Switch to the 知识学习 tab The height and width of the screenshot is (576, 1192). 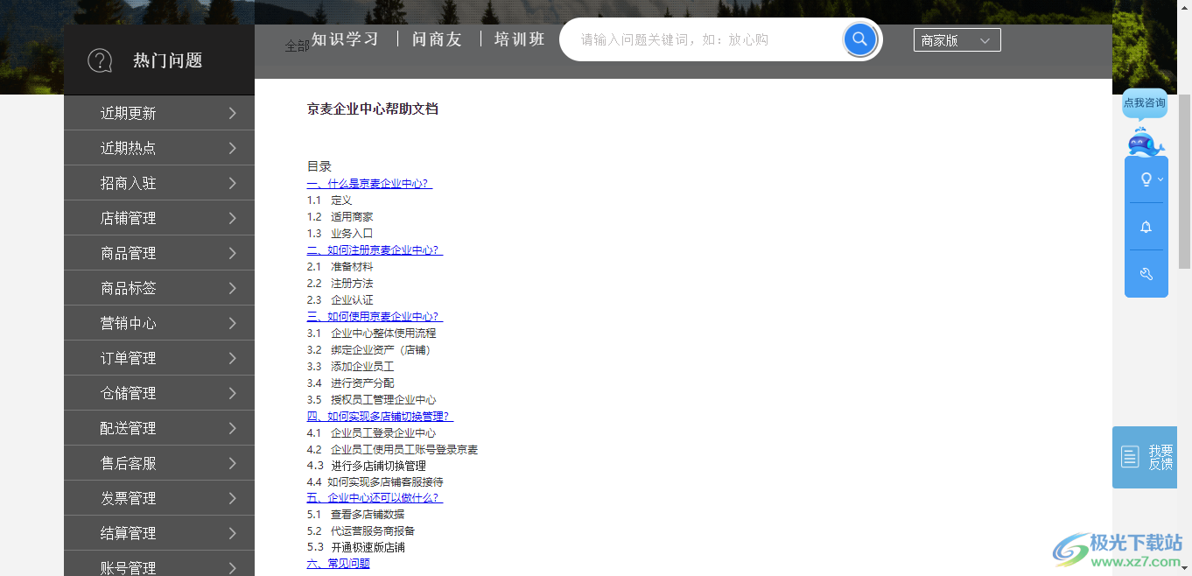(x=346, y=39)
